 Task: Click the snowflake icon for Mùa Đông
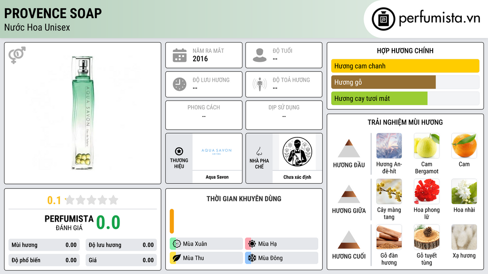[x=252, y=258]
